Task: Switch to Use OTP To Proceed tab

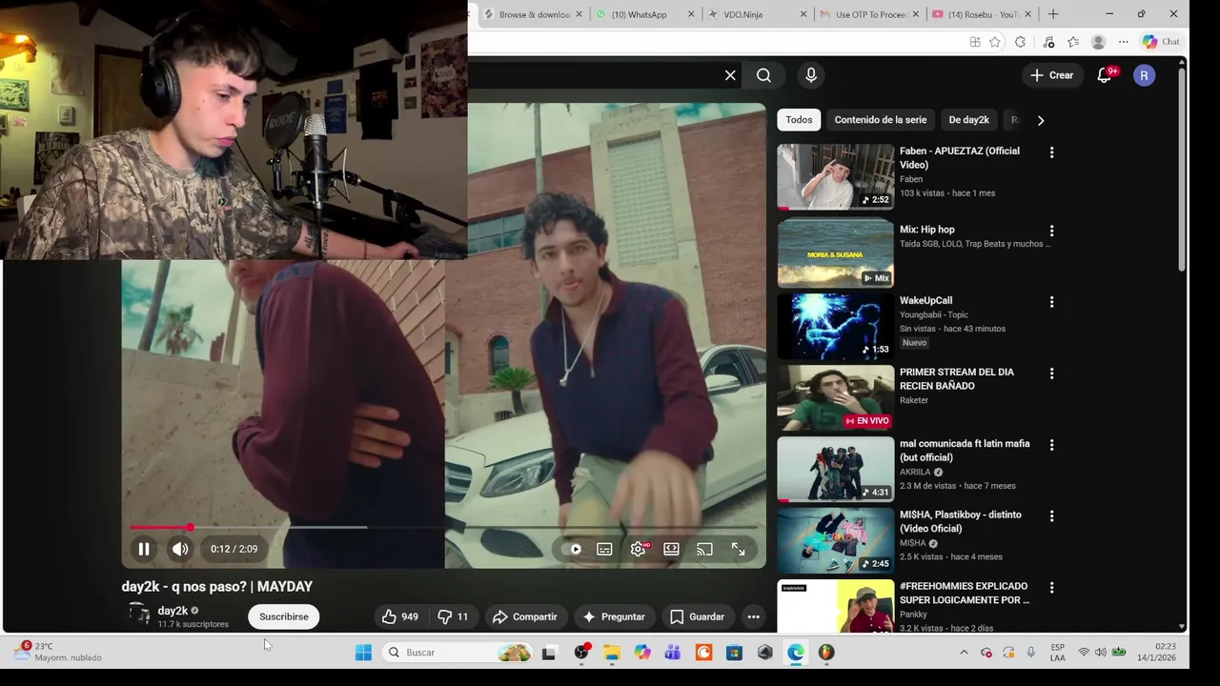Action: 868,14
